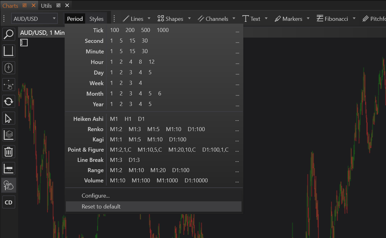The height and width of the screenshot is (238, 386).
Task: Select the chart axes scale icon
Action: (x=8, y=51)
